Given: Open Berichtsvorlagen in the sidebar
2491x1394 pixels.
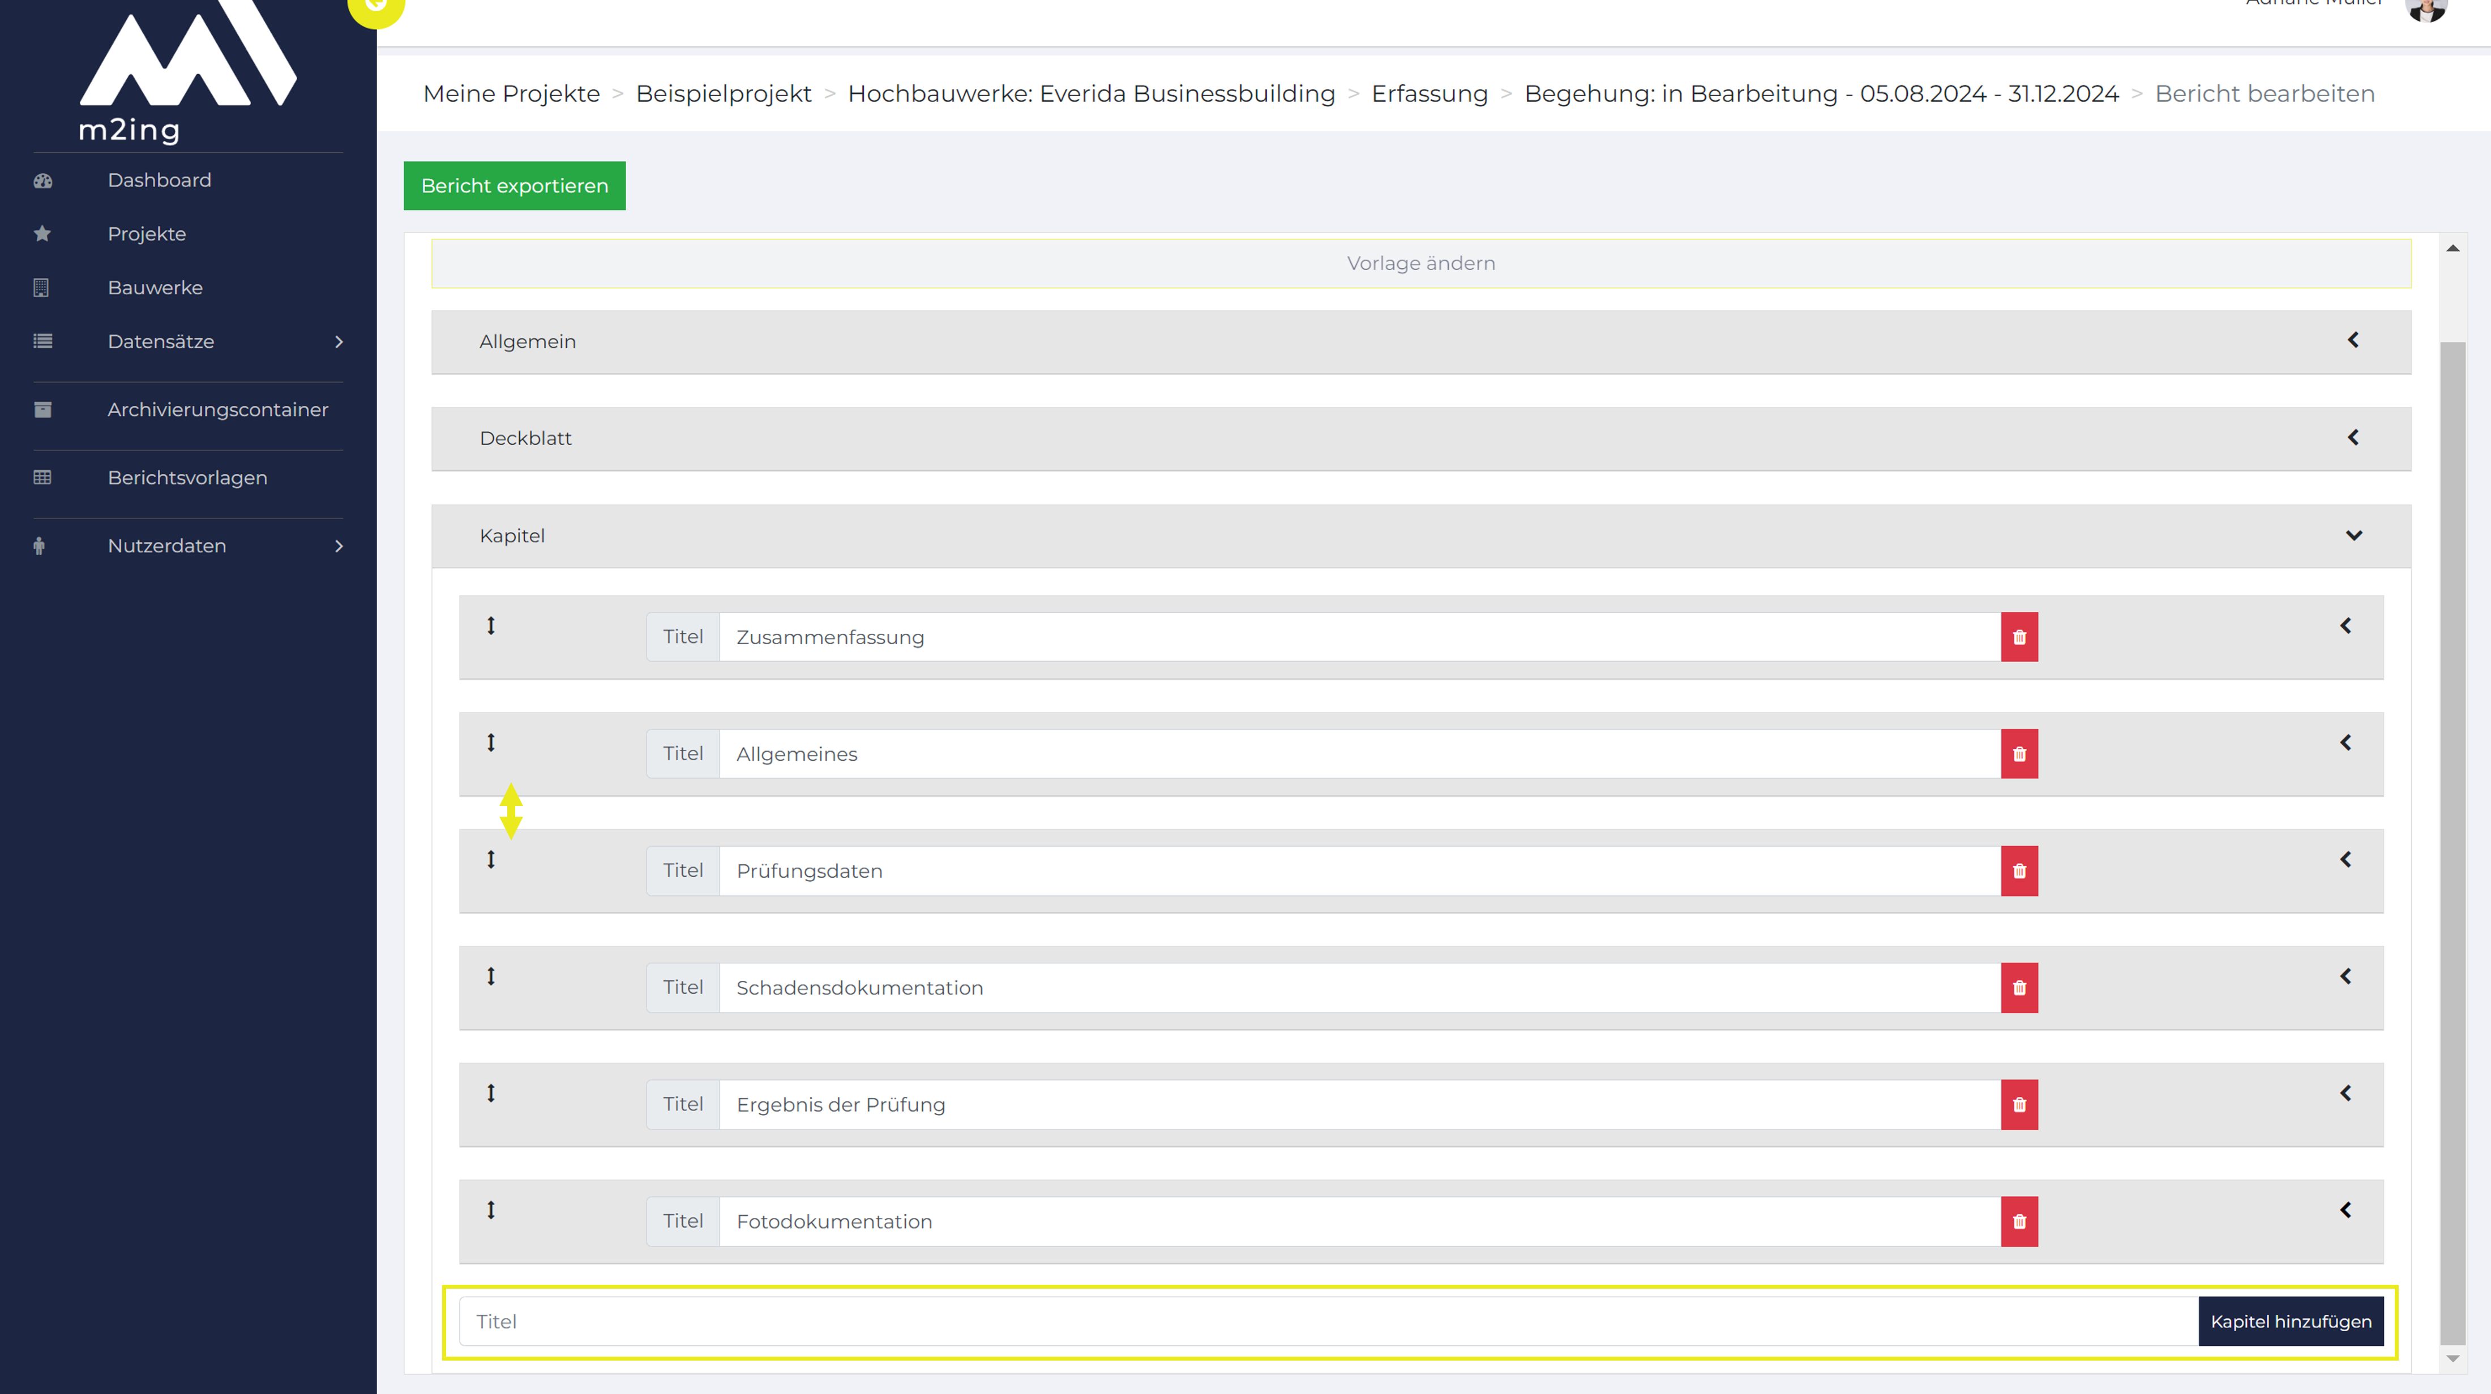Looking at the screenshot, I should point(187,478).
